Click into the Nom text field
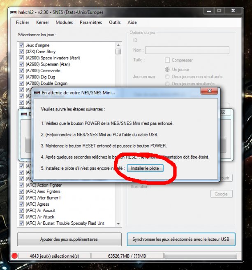Viewport: 252px width, 270px height. (x=187, y=50)
